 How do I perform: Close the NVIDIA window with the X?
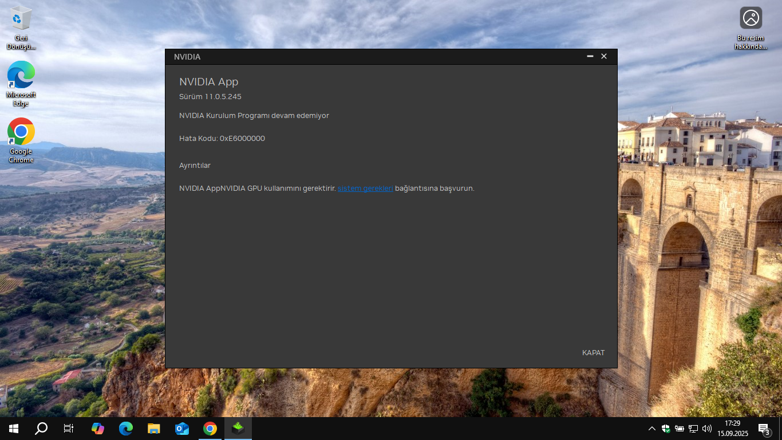pyautogui.click(x=604, y=56)
